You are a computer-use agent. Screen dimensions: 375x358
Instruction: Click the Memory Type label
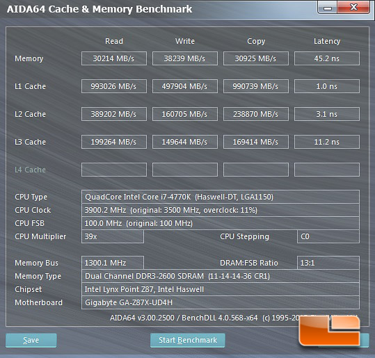pos(38,276)
